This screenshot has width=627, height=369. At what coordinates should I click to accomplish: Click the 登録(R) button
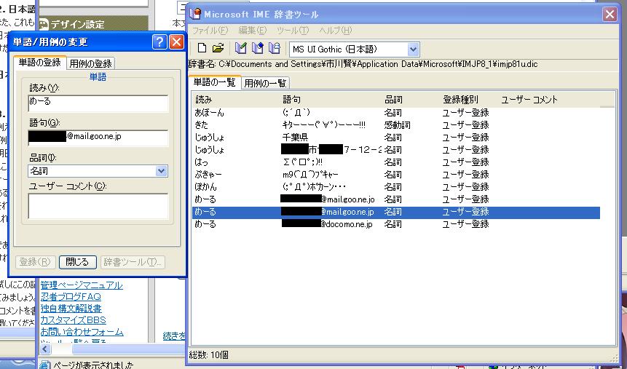coord(35,262)
